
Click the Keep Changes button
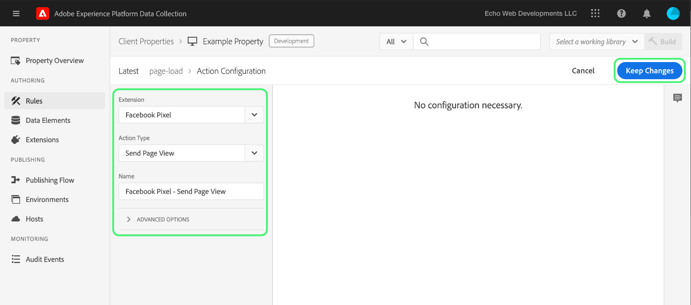(649, 71)
